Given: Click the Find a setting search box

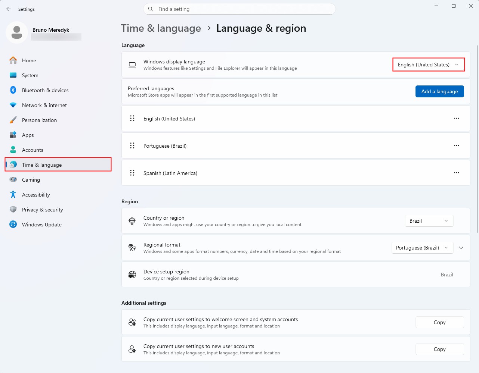Looking at the screenshot, I should pyautogui.click(x=239, y=9).
